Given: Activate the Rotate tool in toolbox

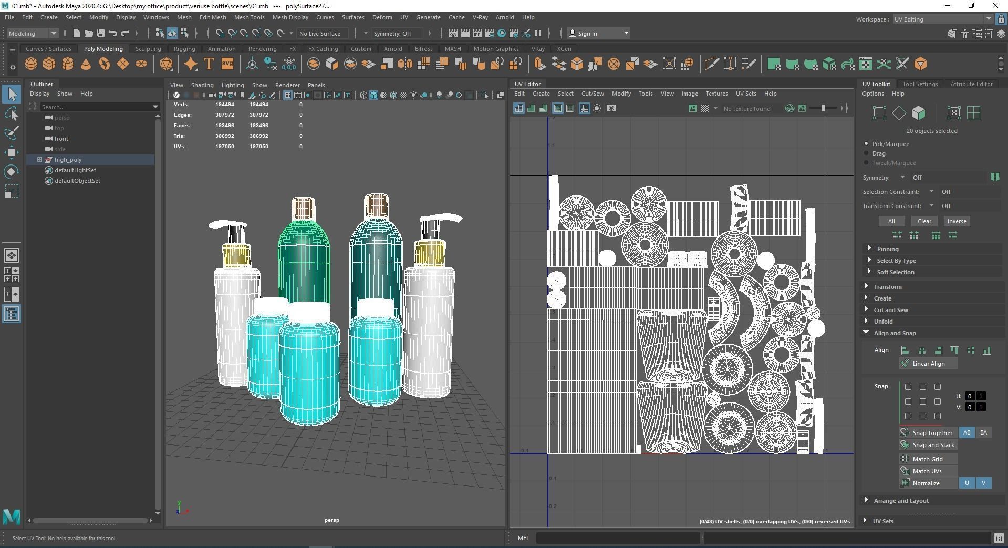Looking at the screenshot, I should pyautogui.click(x=12, y=172).
